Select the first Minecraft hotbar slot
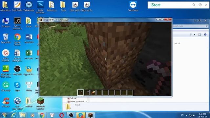210x118 pixels. (80, 92)
